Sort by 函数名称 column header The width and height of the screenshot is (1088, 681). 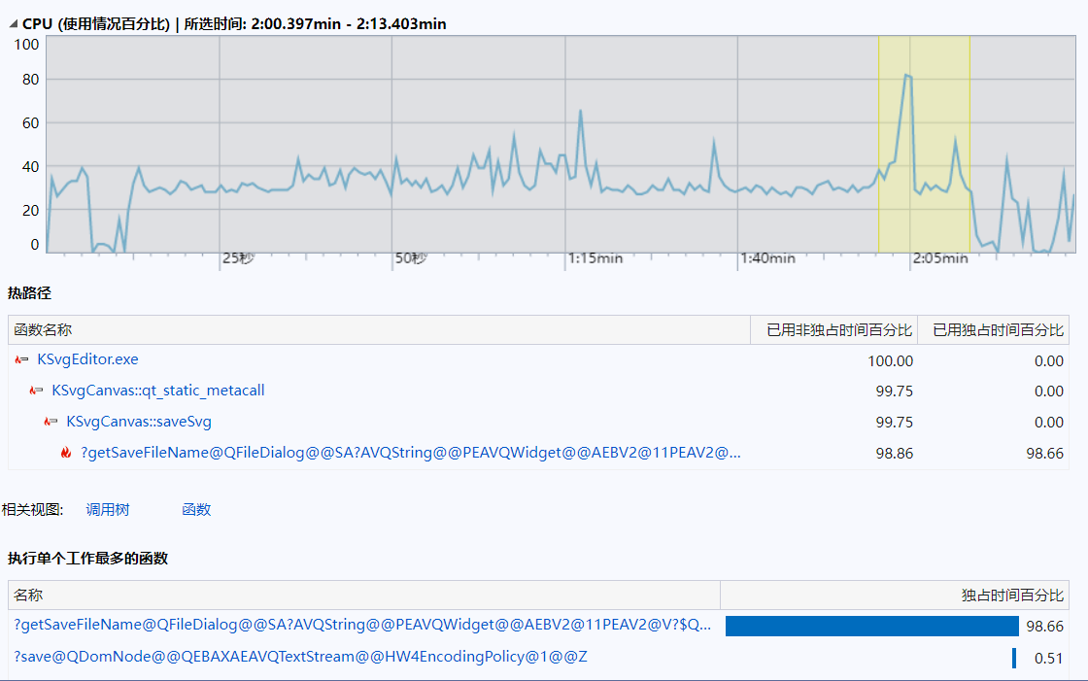pos(379,329)
